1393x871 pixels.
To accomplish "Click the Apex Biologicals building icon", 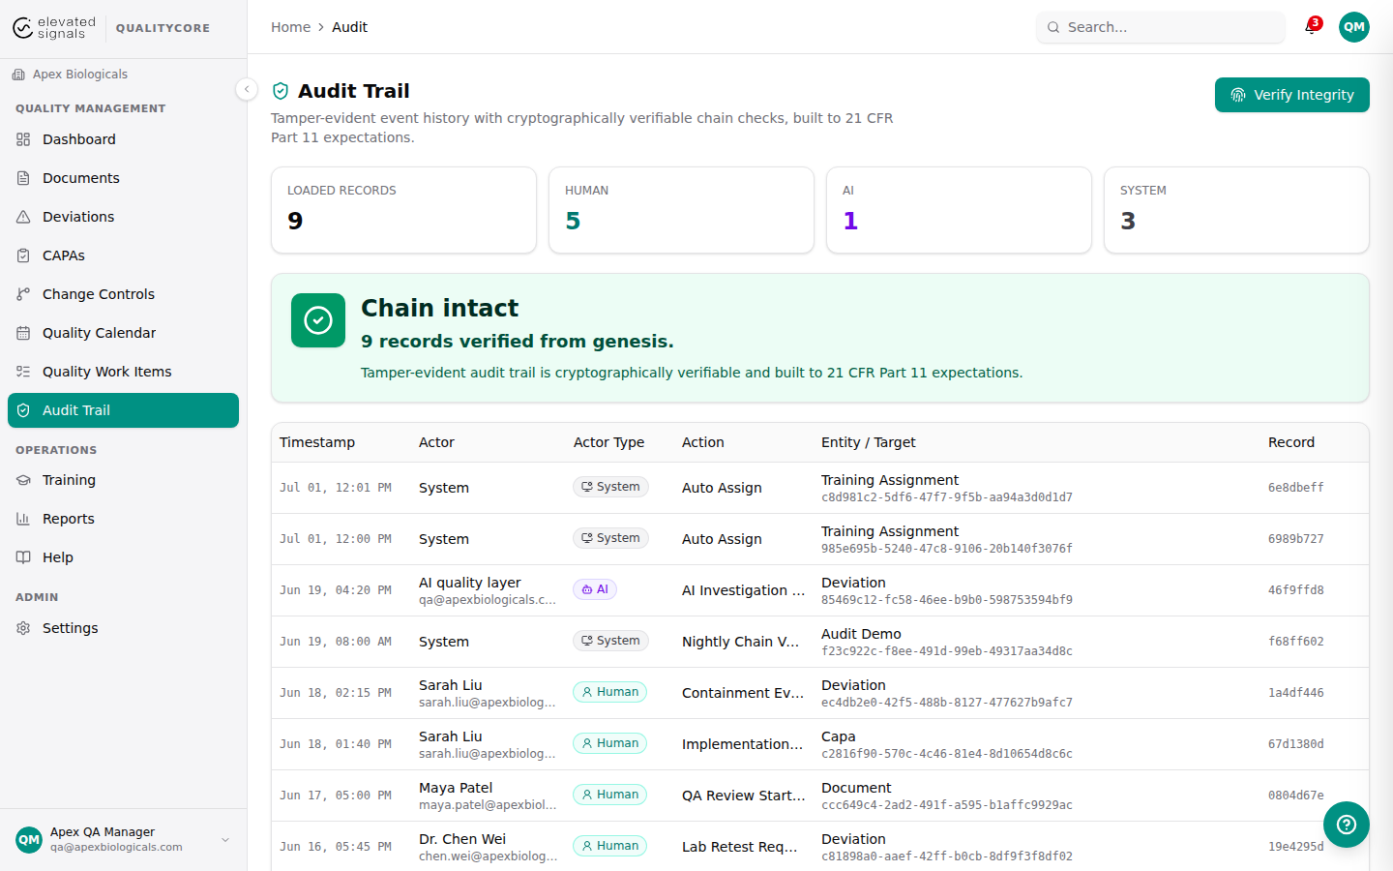I will [x=18, y=75].
